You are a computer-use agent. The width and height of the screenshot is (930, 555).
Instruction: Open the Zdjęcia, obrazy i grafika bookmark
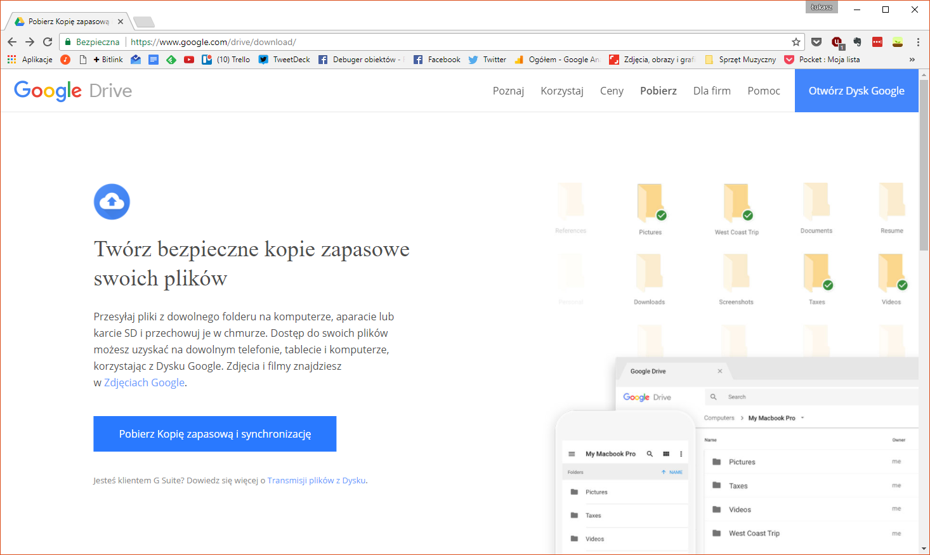652,60
